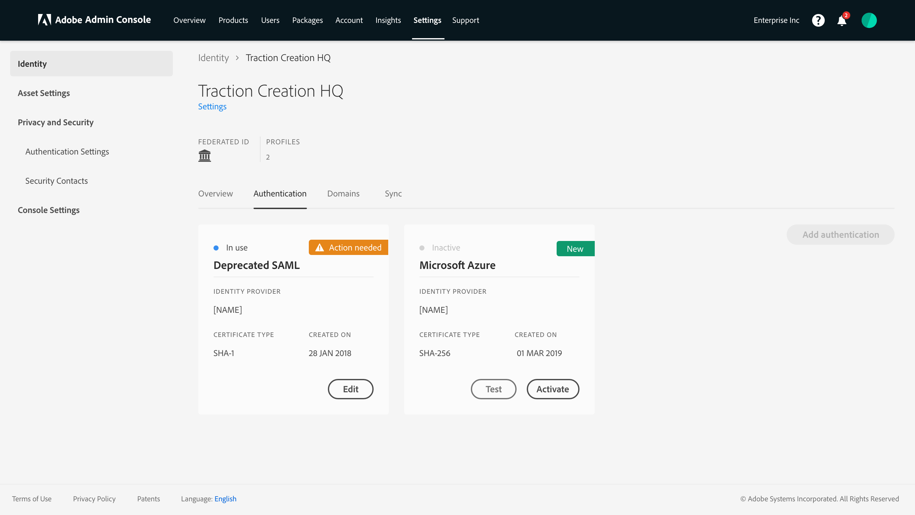Open the Account nav item
Image resolution: width=915 pixels, height=515 pixels.
(x=349, y=20)
